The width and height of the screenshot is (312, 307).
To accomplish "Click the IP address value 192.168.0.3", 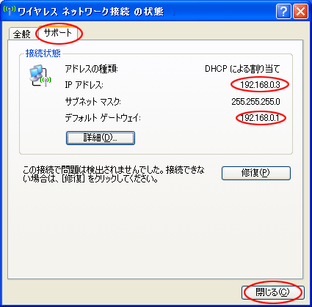I will (x=260, y=85).
